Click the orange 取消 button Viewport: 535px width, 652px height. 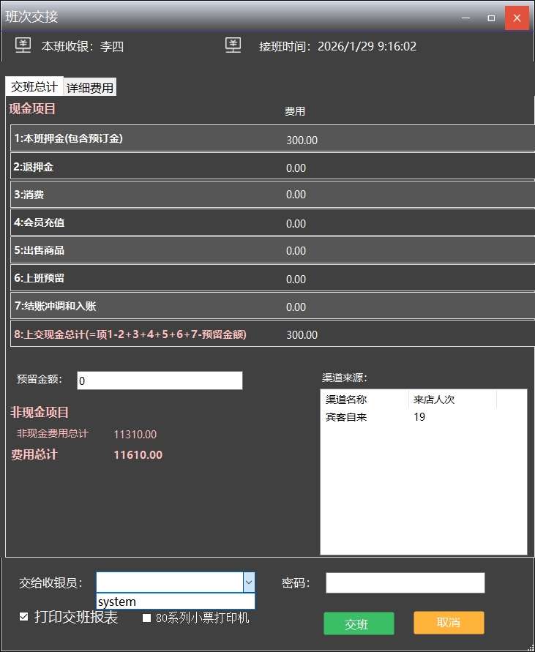[449, 623]
